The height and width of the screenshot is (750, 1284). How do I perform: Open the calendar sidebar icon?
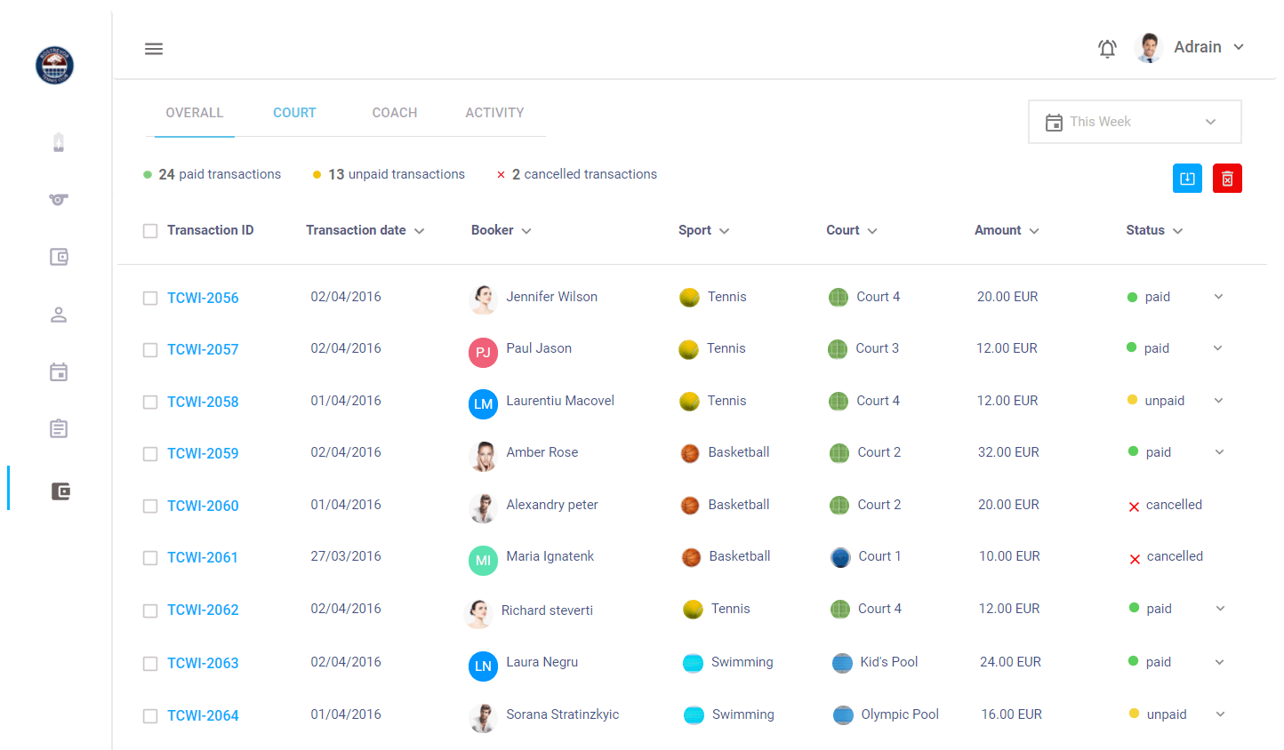59,371
